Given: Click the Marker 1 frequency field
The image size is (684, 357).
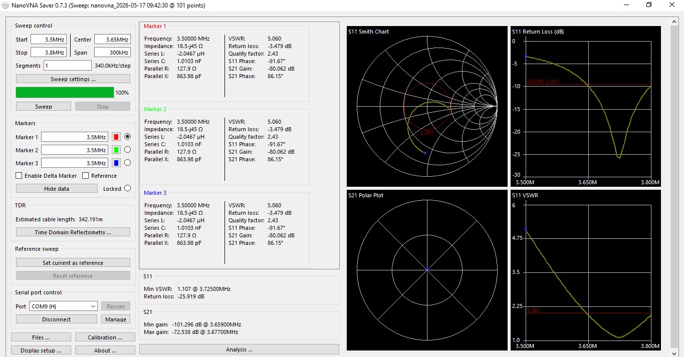Looking at the screenshot, I should (x=75, y=137).
